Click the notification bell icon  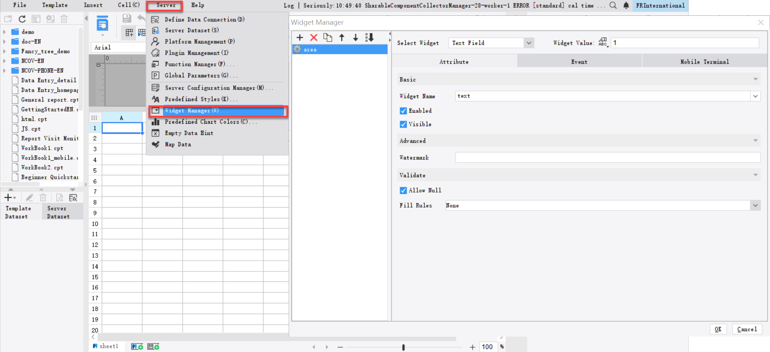coord(626,5)
